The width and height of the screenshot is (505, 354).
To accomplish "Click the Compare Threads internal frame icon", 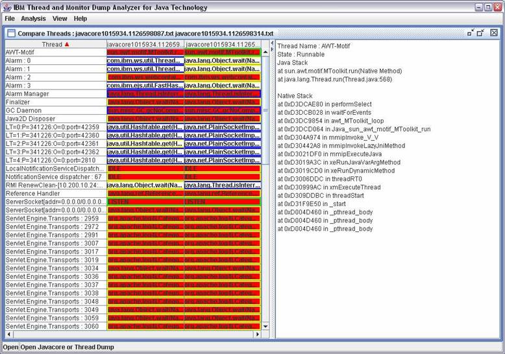I will point(11,33).
